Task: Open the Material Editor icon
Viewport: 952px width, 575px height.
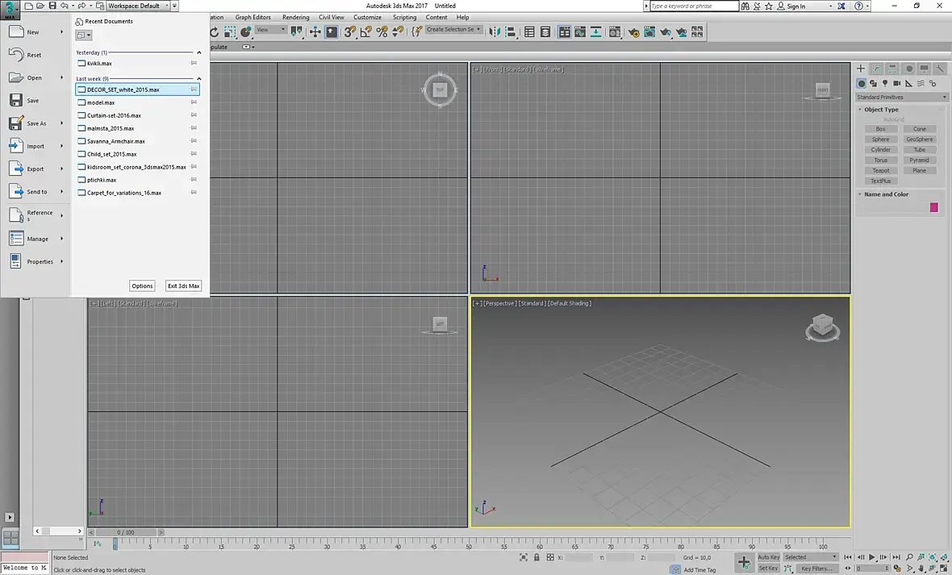Action: pos(615,31)
